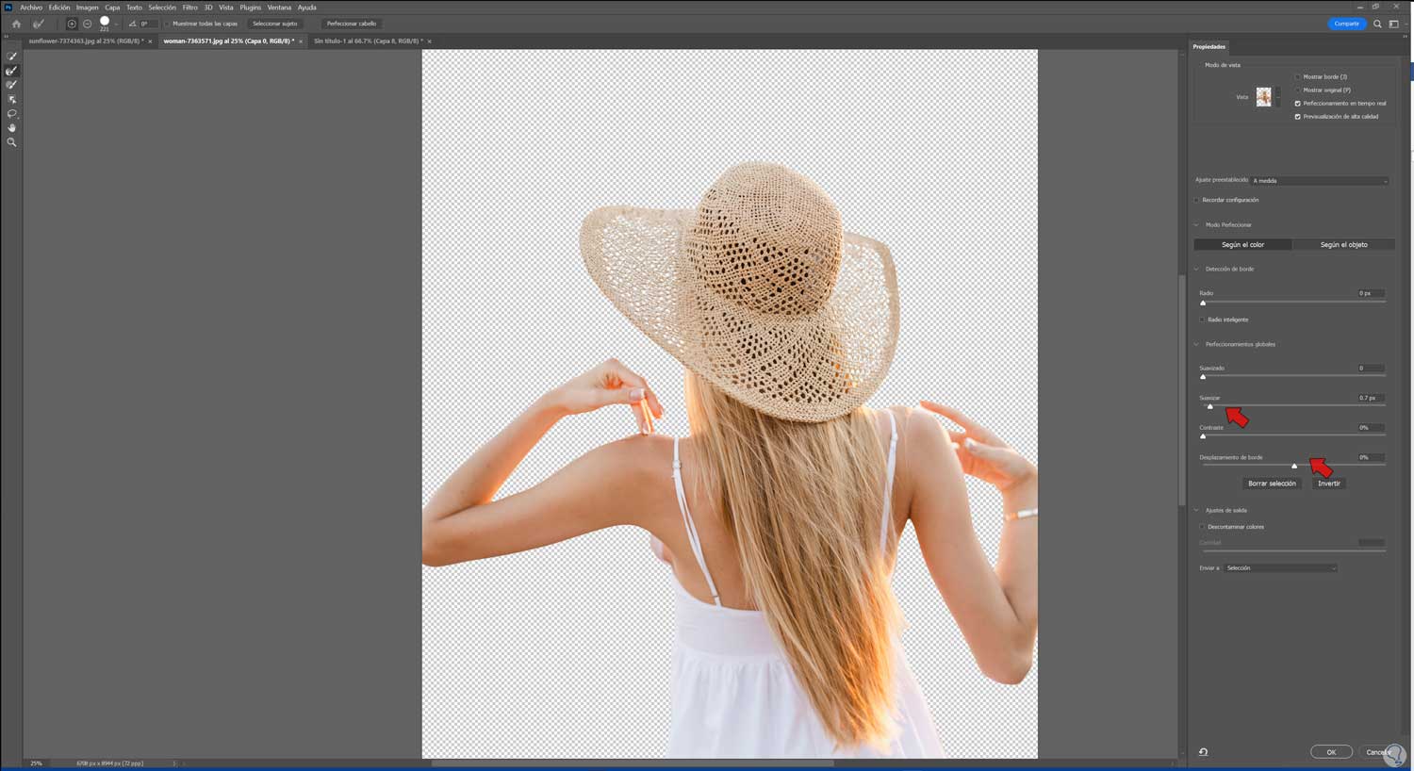Check the Descontaminar colores option
Image resolution: width=1414 pixels, height=771 pixels.
1203,527
